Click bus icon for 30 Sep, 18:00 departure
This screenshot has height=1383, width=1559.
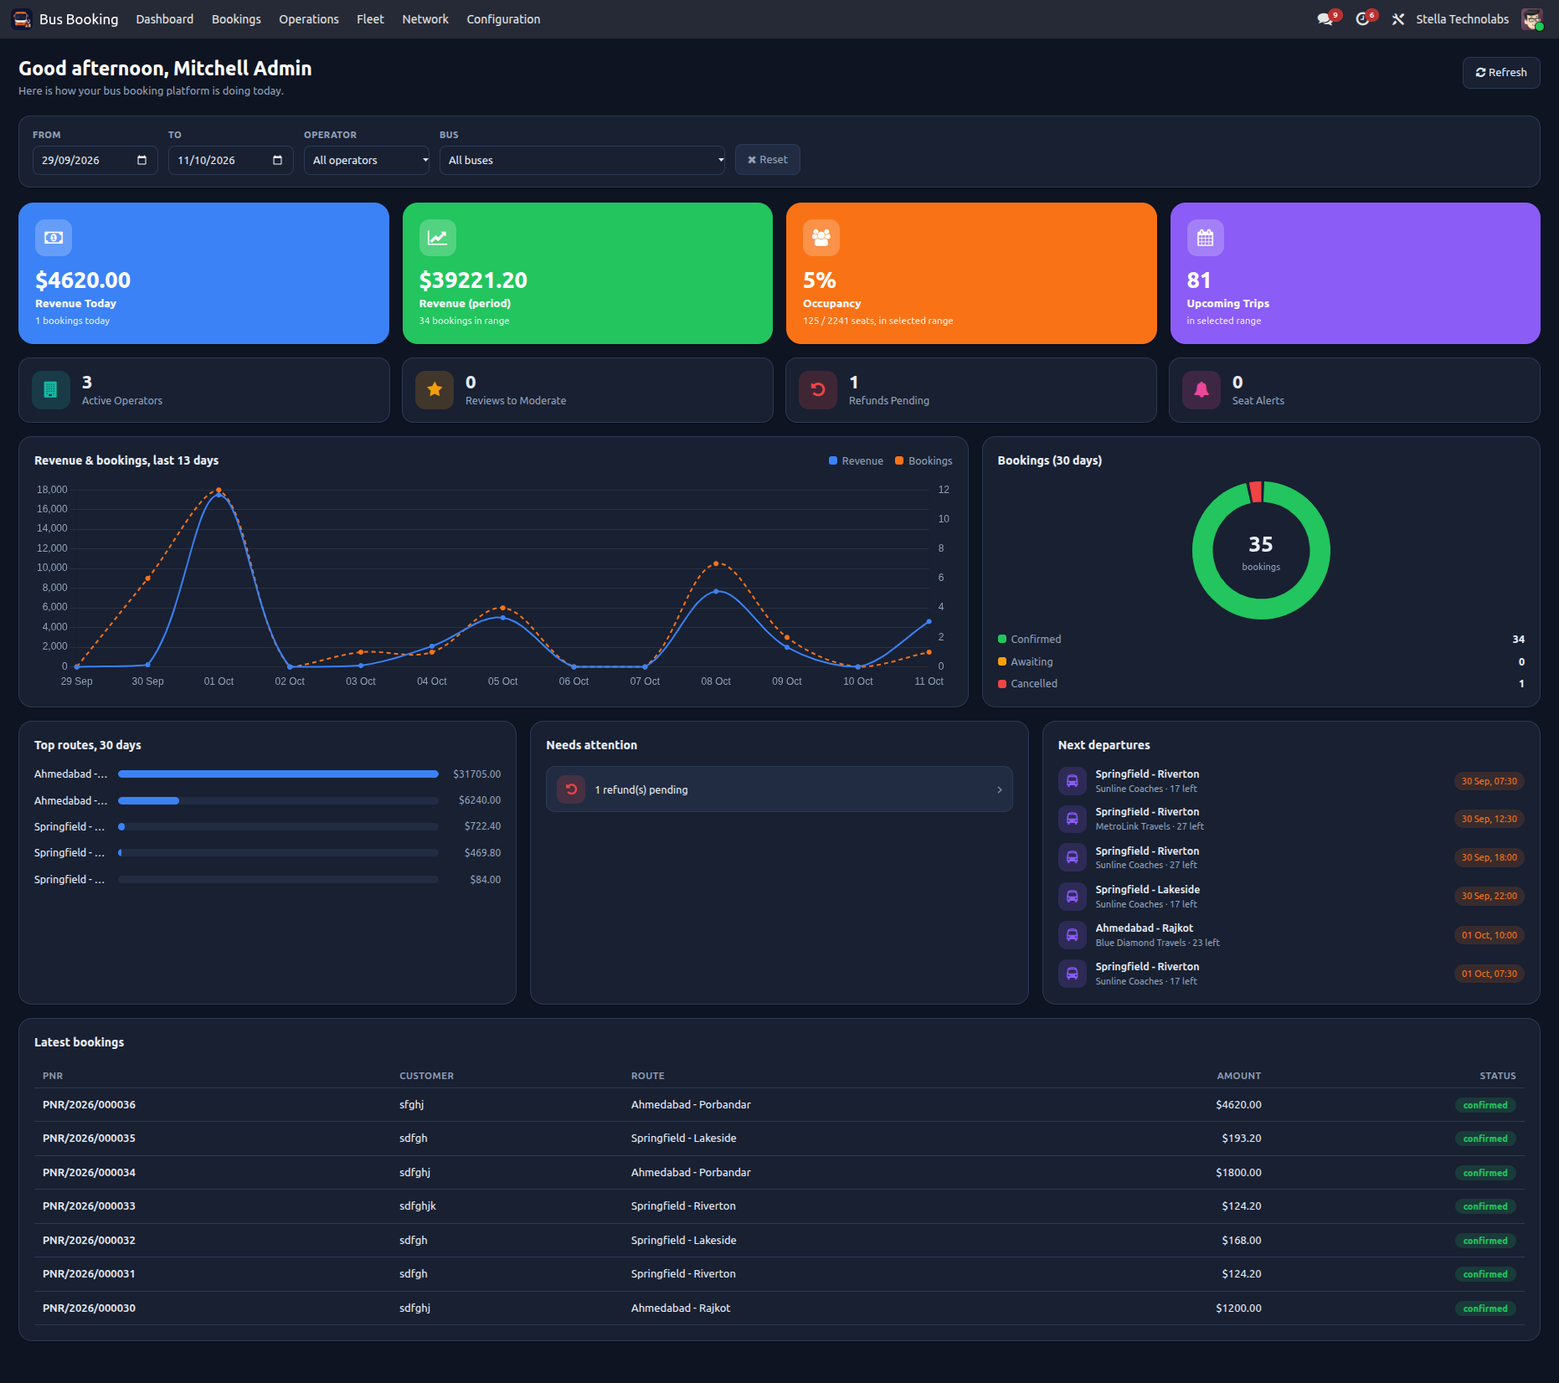tap(1073, 857)
